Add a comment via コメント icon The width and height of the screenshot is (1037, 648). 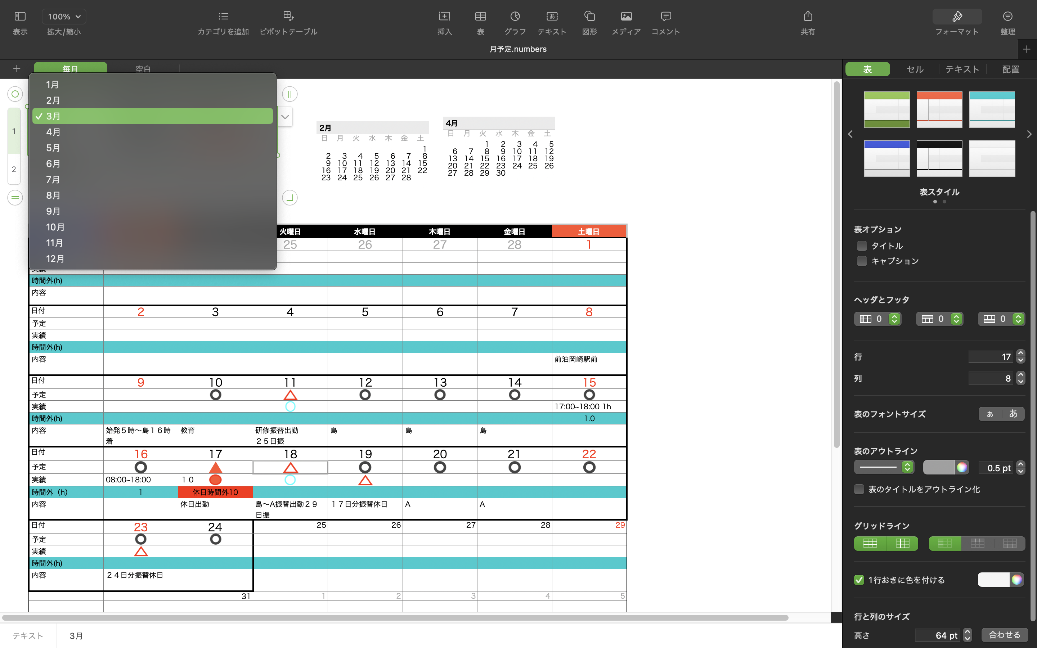[665, 17]
